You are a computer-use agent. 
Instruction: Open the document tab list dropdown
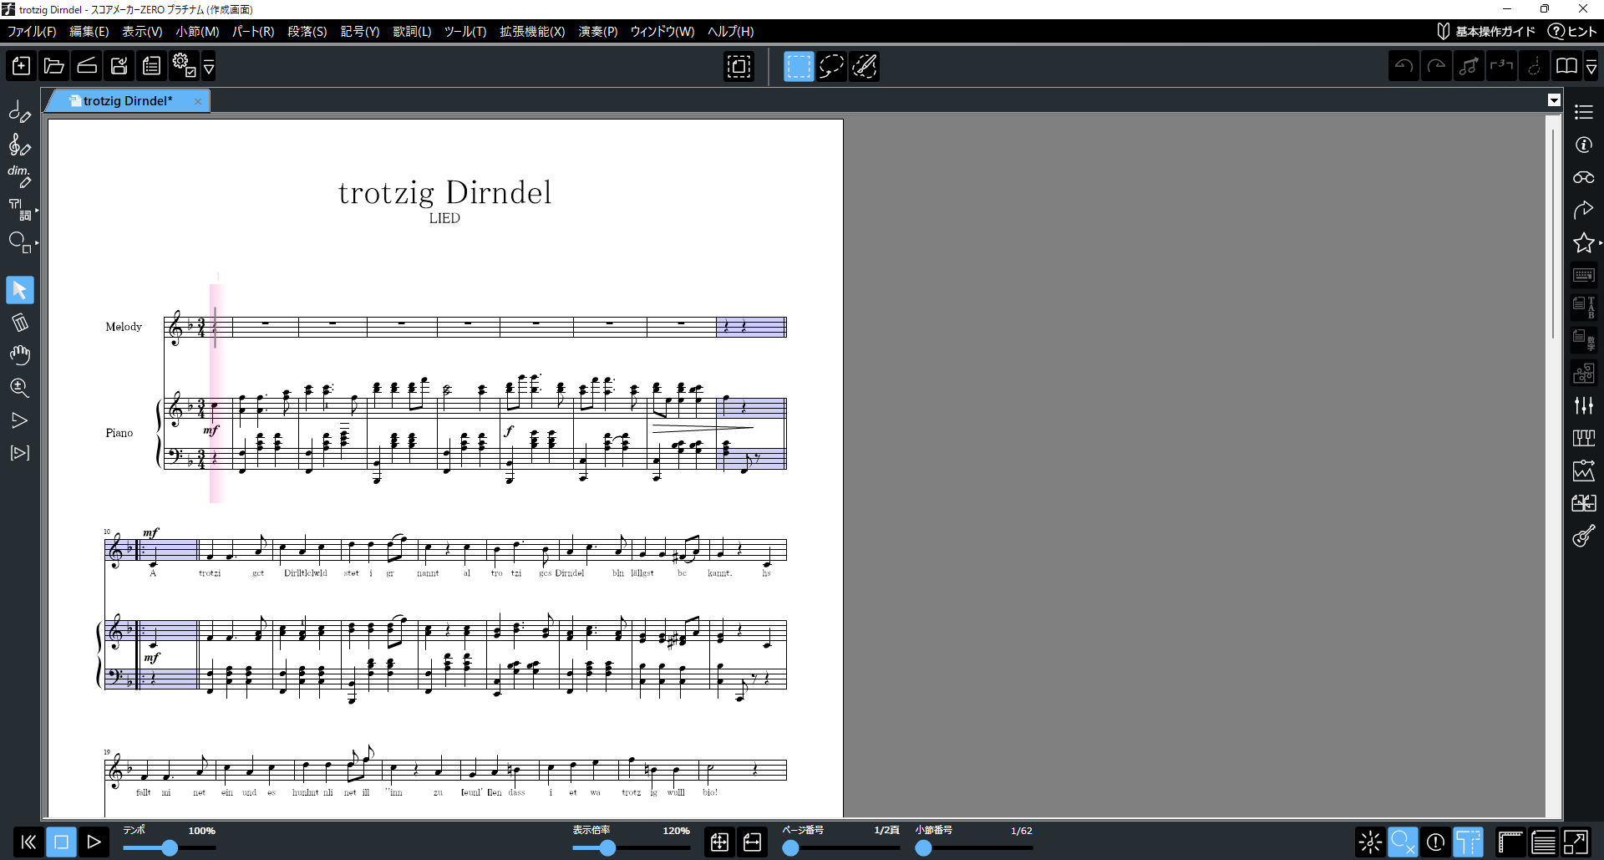coord(1554,100)
